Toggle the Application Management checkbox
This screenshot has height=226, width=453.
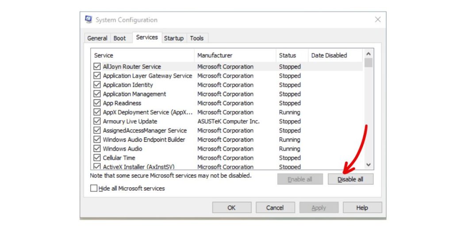[97, 94]
